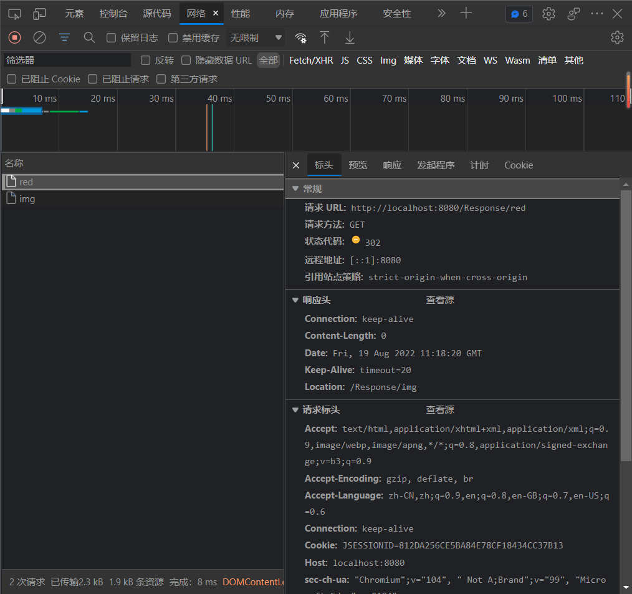Select the 计时 details tab
Image resolution: width=632 pixels, height=594 pixels.
pyautogui.click(x=479, y=165)
